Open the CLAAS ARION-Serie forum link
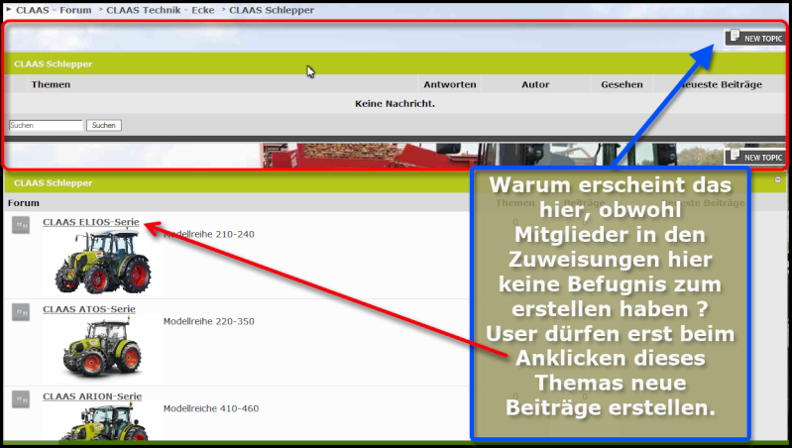 92,396
